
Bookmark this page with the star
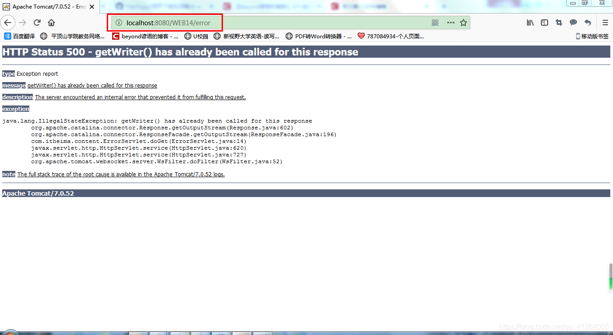click(463, 23)
